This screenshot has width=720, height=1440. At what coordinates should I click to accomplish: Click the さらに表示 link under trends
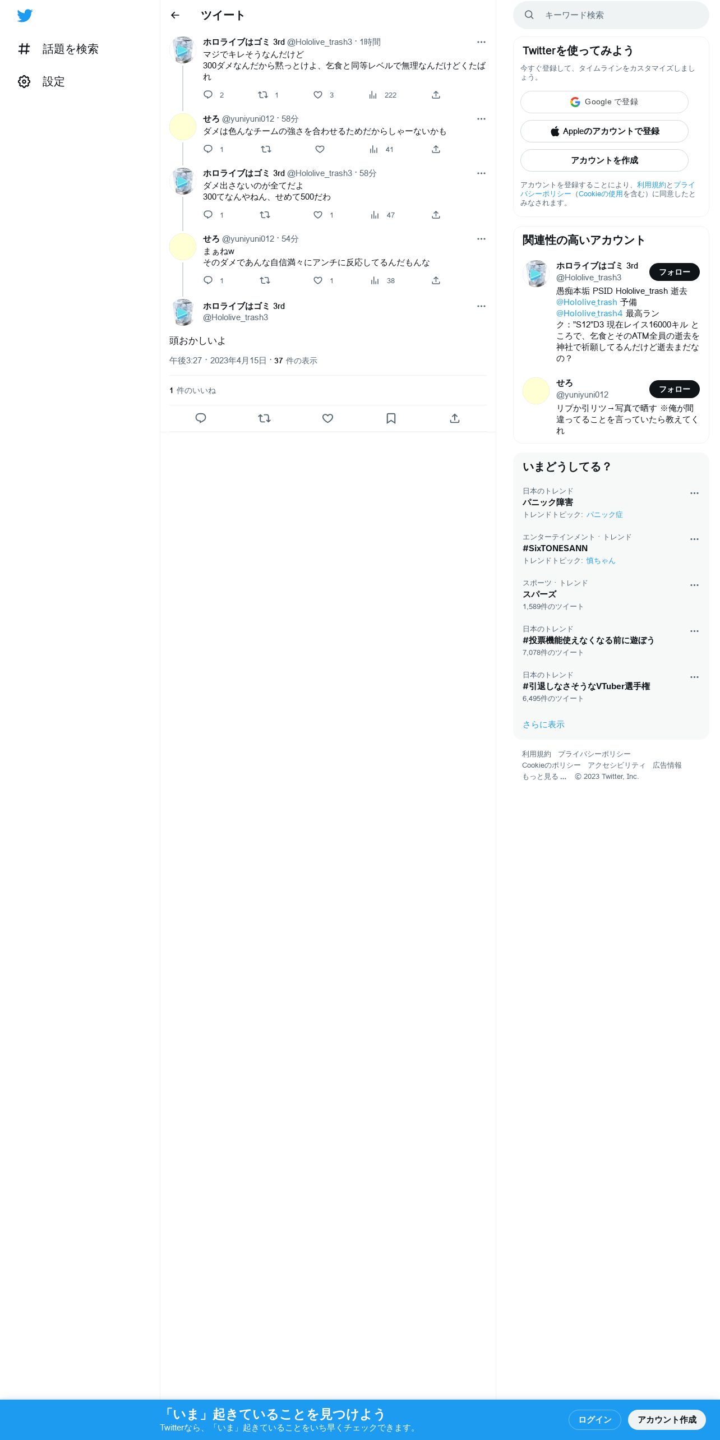coord(543,724)
